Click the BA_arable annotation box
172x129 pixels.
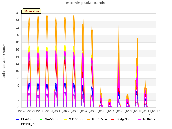(x=31, y=11)
